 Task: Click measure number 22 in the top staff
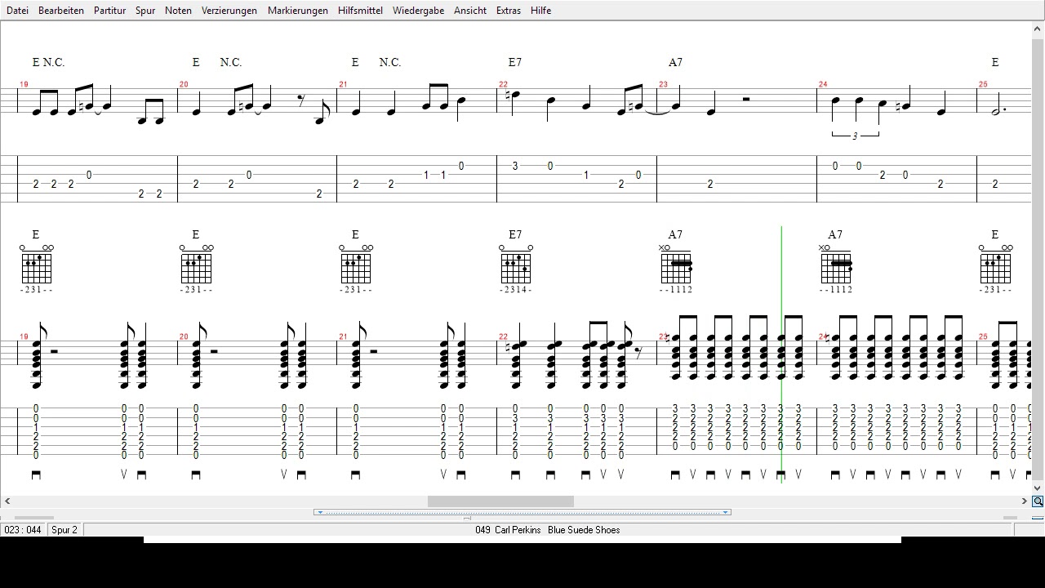(503, 84)
